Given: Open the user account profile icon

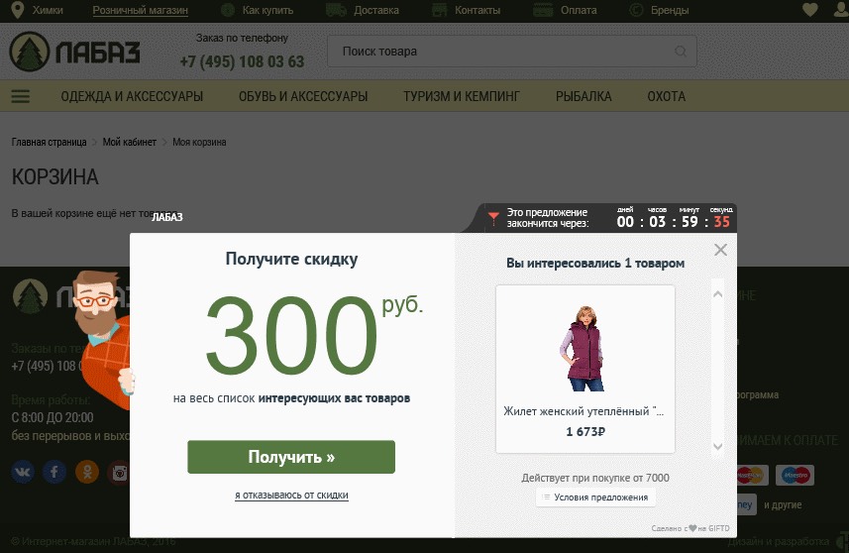Looking at the screenshot, I should [x=837, y=11].
